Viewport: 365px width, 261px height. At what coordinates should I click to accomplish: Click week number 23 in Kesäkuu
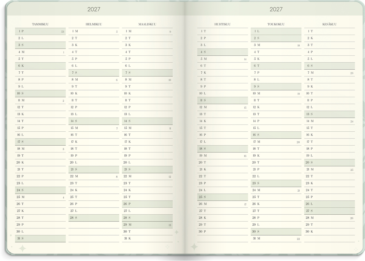coord(352,73)
